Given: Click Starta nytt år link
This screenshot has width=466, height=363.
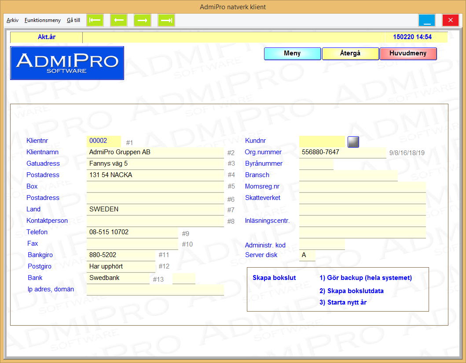Looking at the screenshot, I should 343,302.
